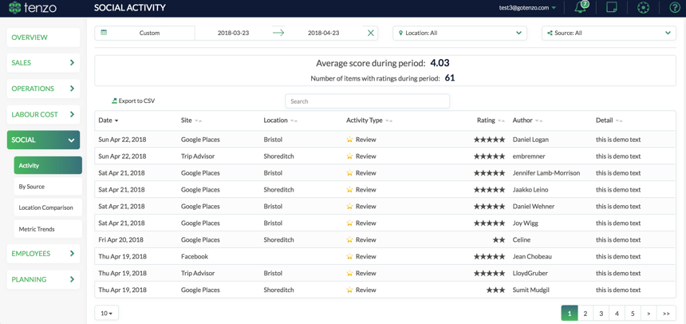
Task: Click the Facebook site cell
Action: [195, 257]
